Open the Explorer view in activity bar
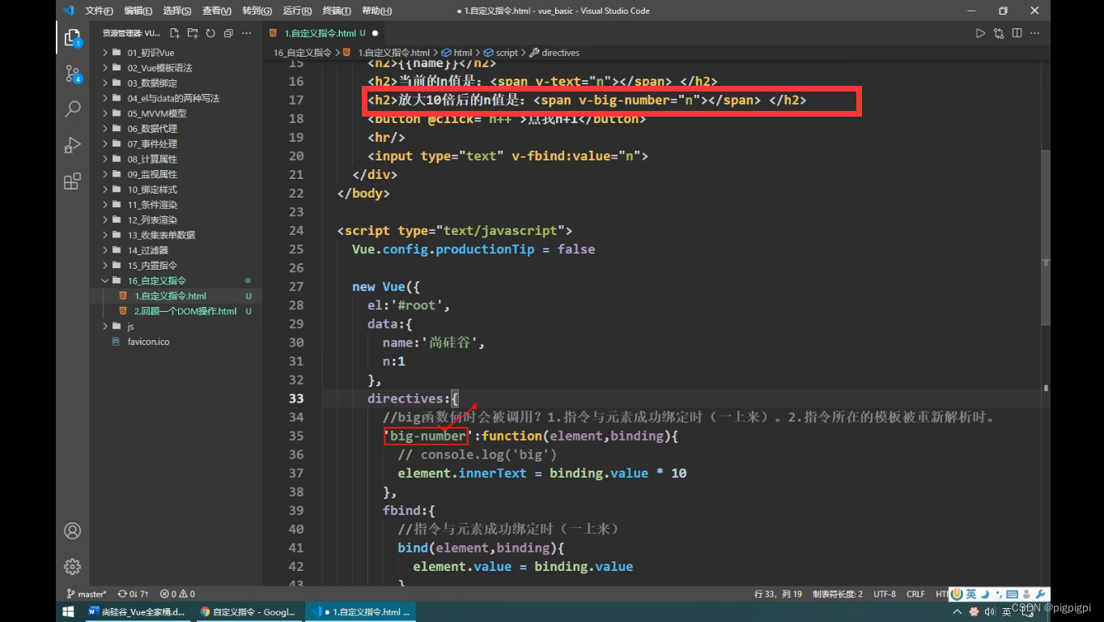The width and height of the screenshot is (1104, 622). [x=72, y=37]
